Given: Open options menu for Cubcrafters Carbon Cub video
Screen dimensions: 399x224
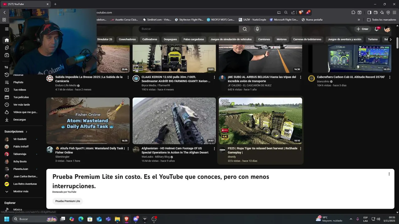Looking at the screenshot, I should point(390,77).
